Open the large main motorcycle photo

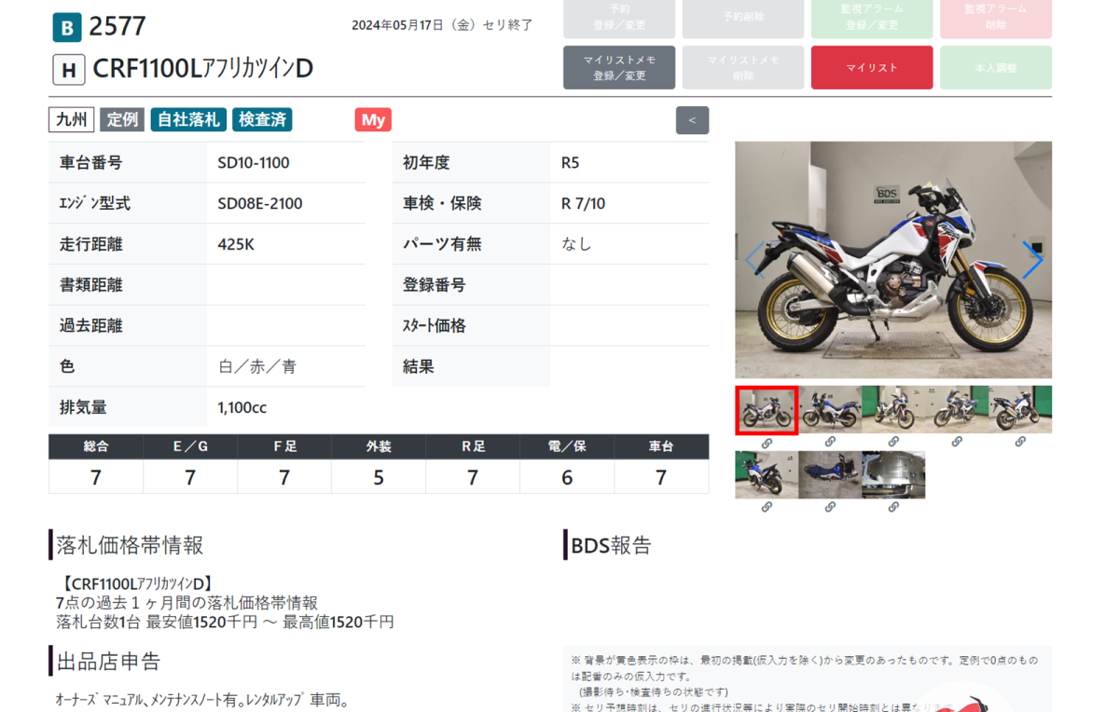[x=893, y=260]
